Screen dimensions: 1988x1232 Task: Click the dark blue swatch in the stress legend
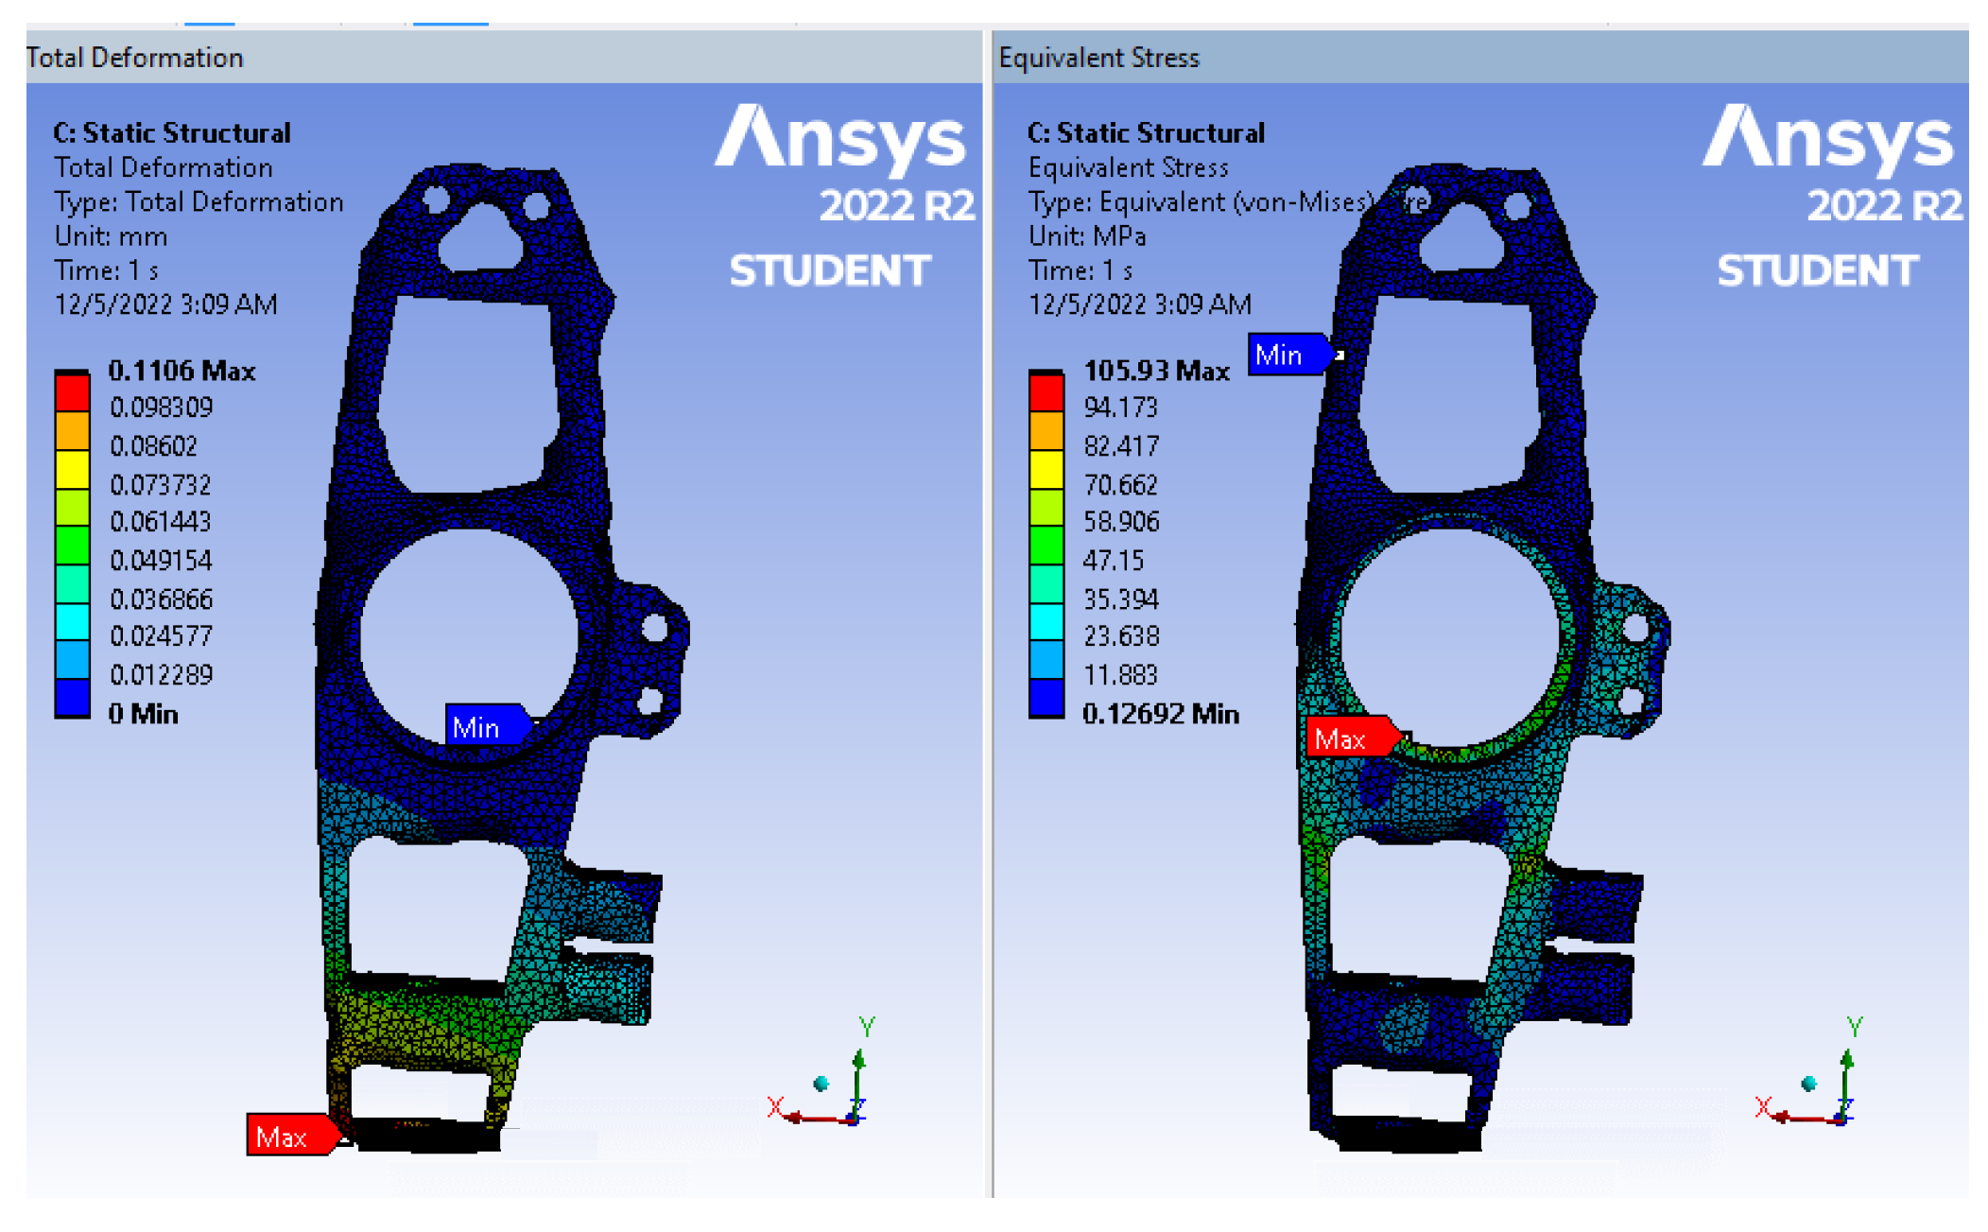(x=1046, y=698)
